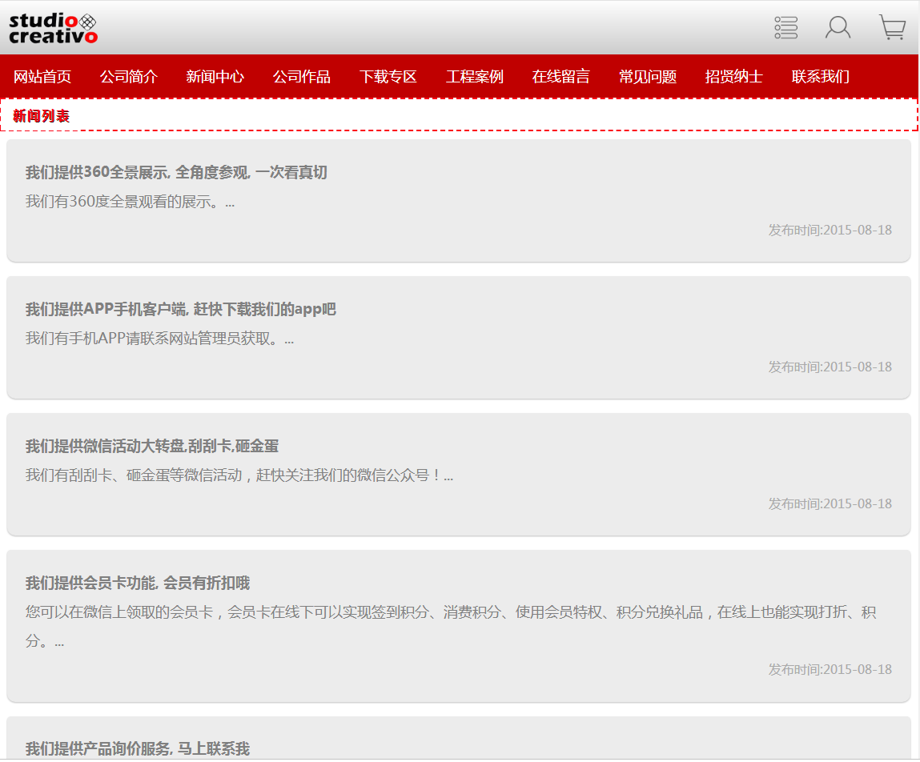Open the 产品询价服务 news article
Screen dimensions: 920x762
[138, 748]
